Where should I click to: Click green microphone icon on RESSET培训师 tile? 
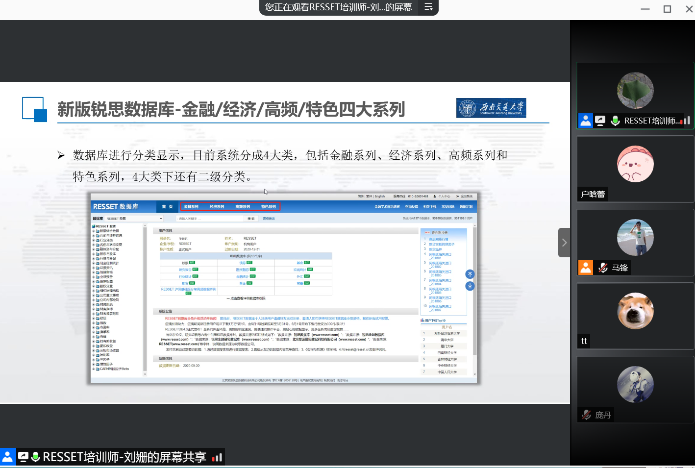tap(616, 121)
